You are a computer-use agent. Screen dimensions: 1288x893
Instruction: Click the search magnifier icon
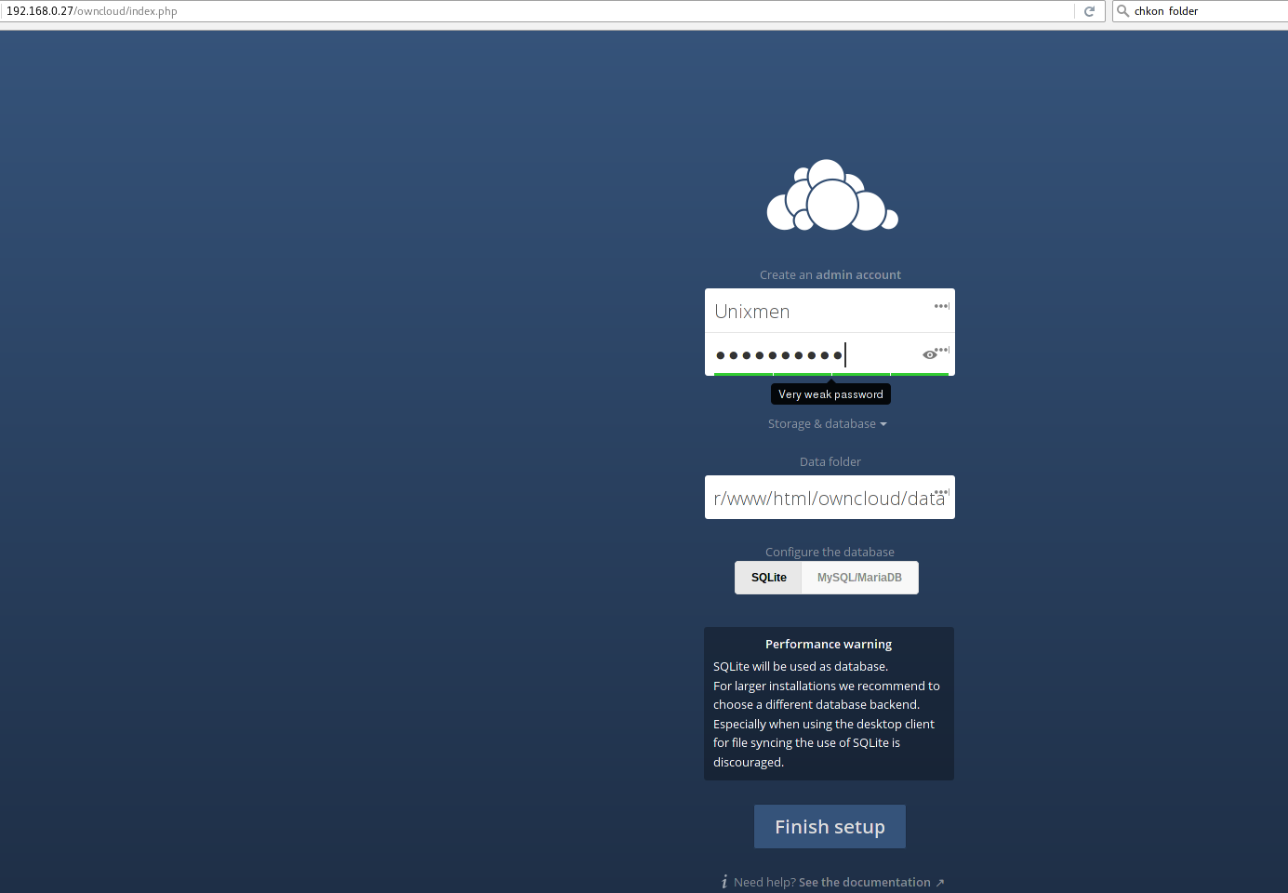pyautogui.click(x=1122, y=11)
